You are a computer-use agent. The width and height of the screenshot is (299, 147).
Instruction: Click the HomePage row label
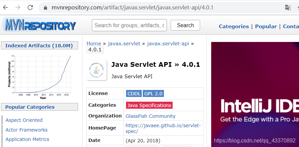tap(102, 128)
